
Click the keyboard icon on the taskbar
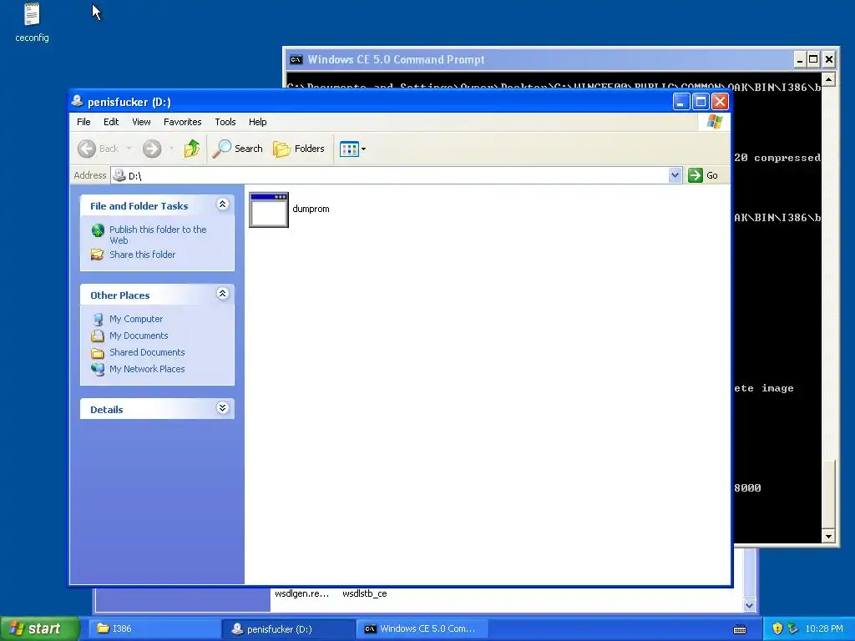click(x=740, y=629)
